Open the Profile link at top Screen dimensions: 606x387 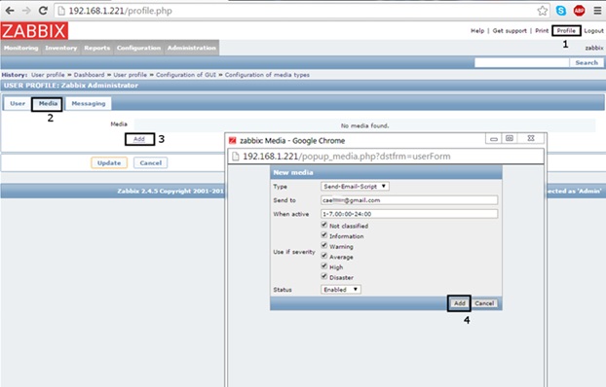566,31
